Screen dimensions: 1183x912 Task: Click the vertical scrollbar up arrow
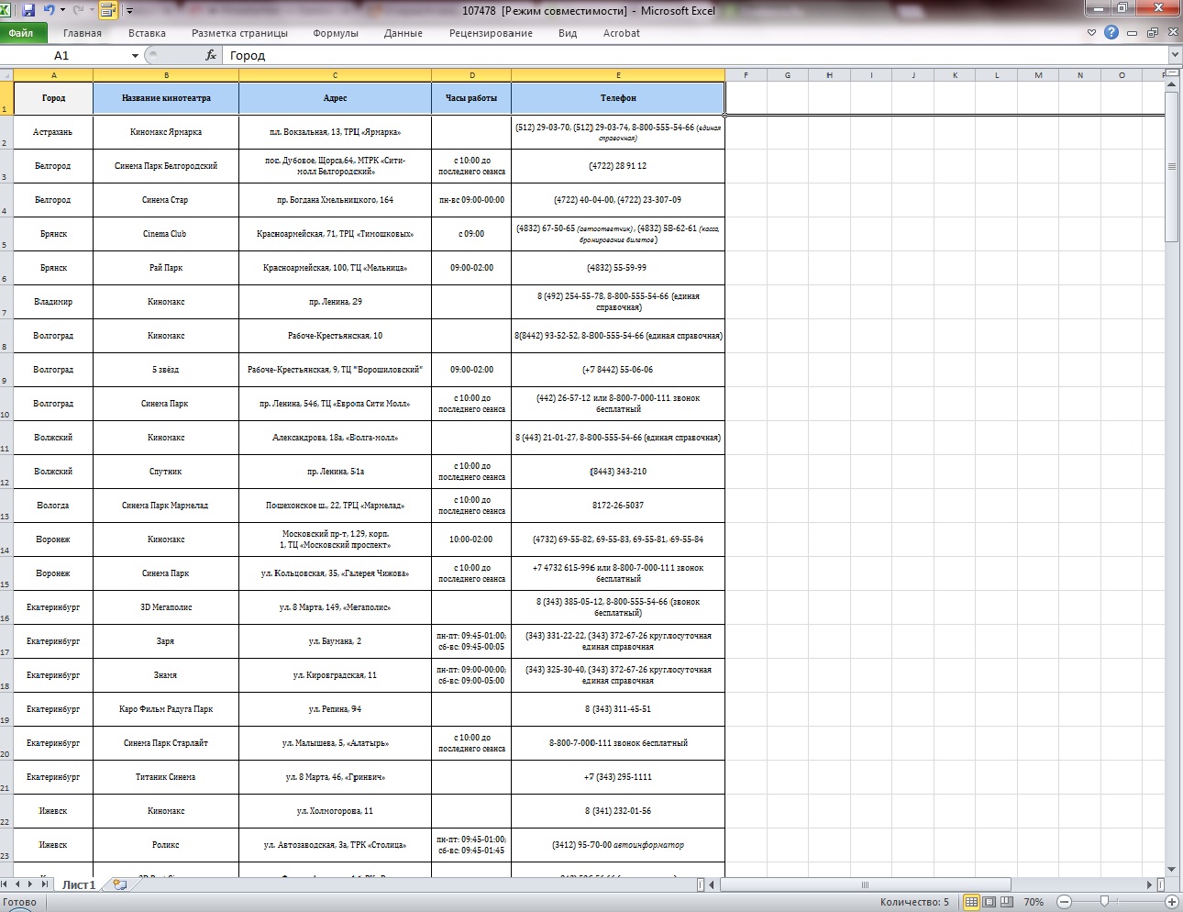(1171, 84)
